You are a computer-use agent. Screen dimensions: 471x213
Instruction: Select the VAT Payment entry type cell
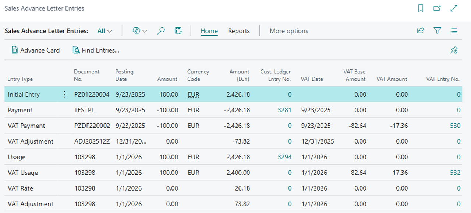tap(26, 126)
